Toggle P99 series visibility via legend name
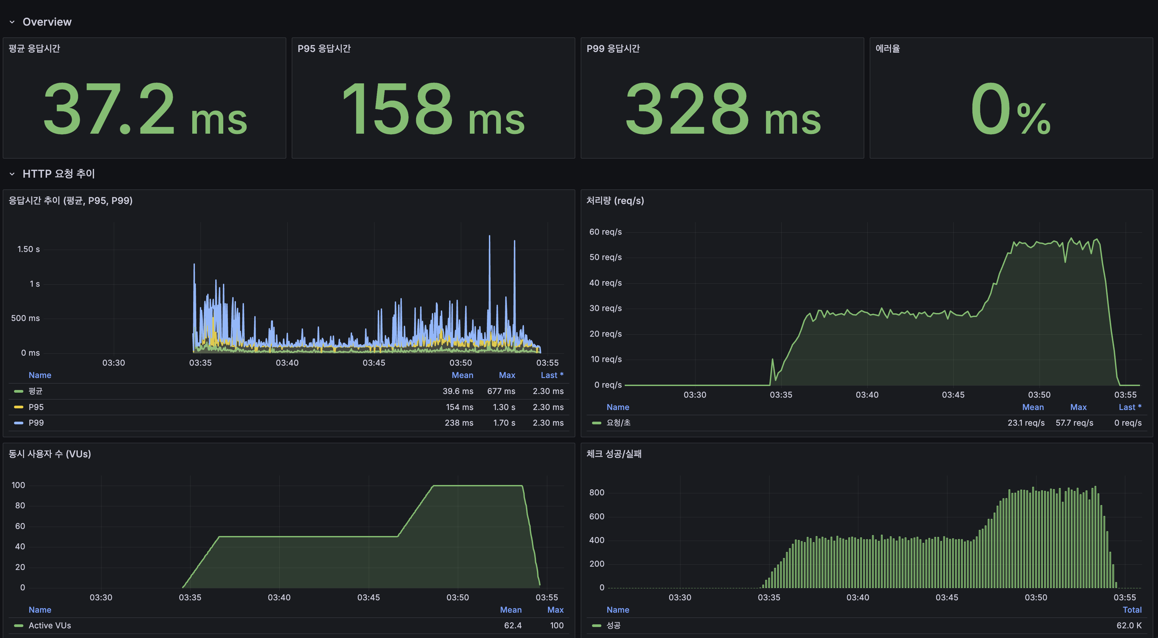 pyautogui.click(x=36, y=423)
